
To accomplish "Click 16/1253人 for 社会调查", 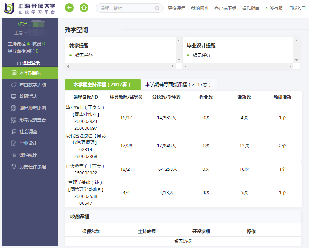I will click(166, 169).
